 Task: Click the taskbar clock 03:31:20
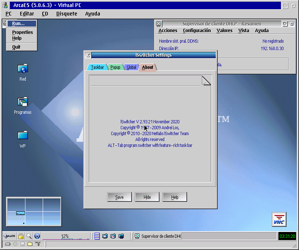287,236
